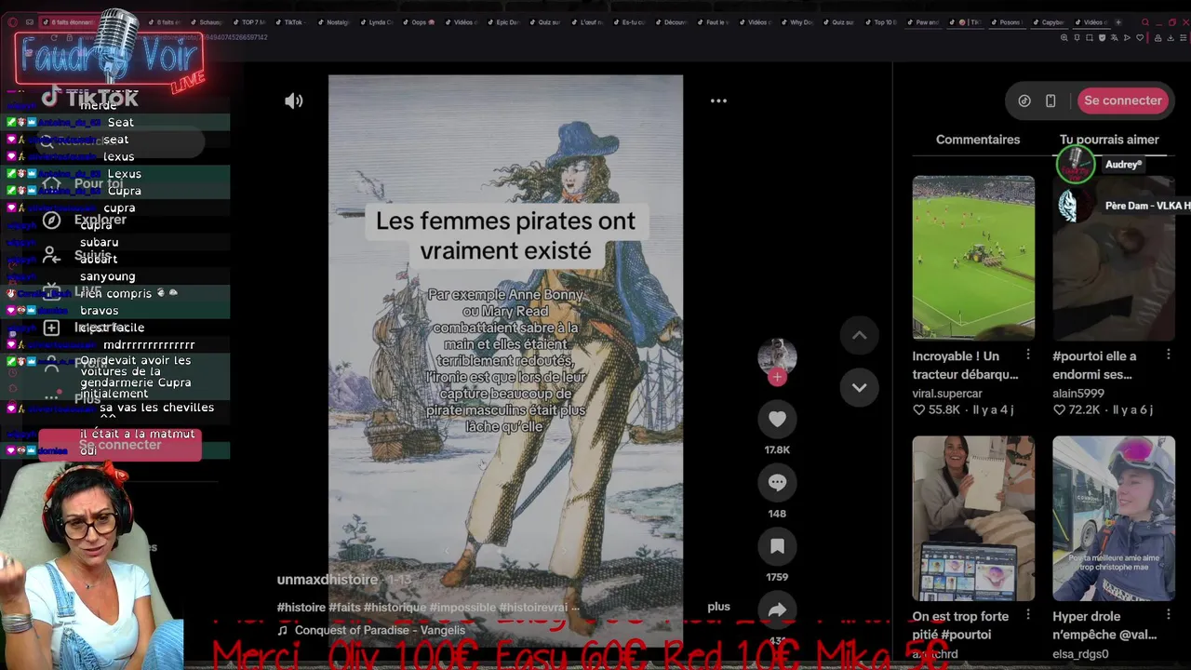This screenshot has height=670, width=1191.
Task: Share the video with the arrow icon
Action: point(777,610)
